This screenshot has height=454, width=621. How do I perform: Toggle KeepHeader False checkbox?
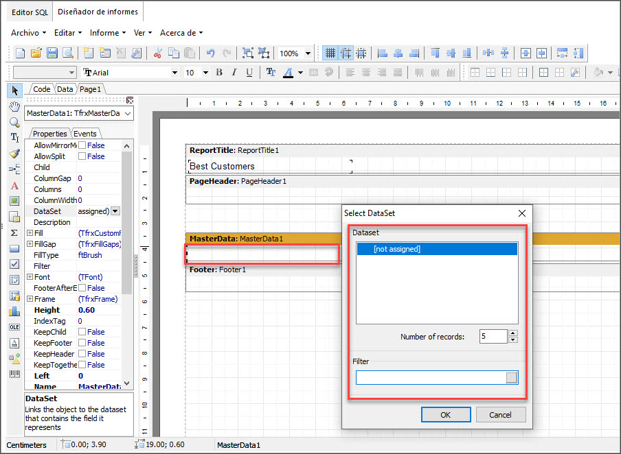pos(82,354)
